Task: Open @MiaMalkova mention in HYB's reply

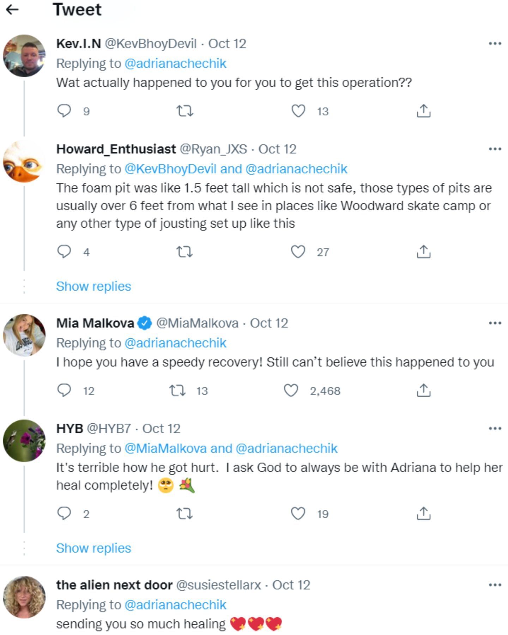Action: coord(165,448)
